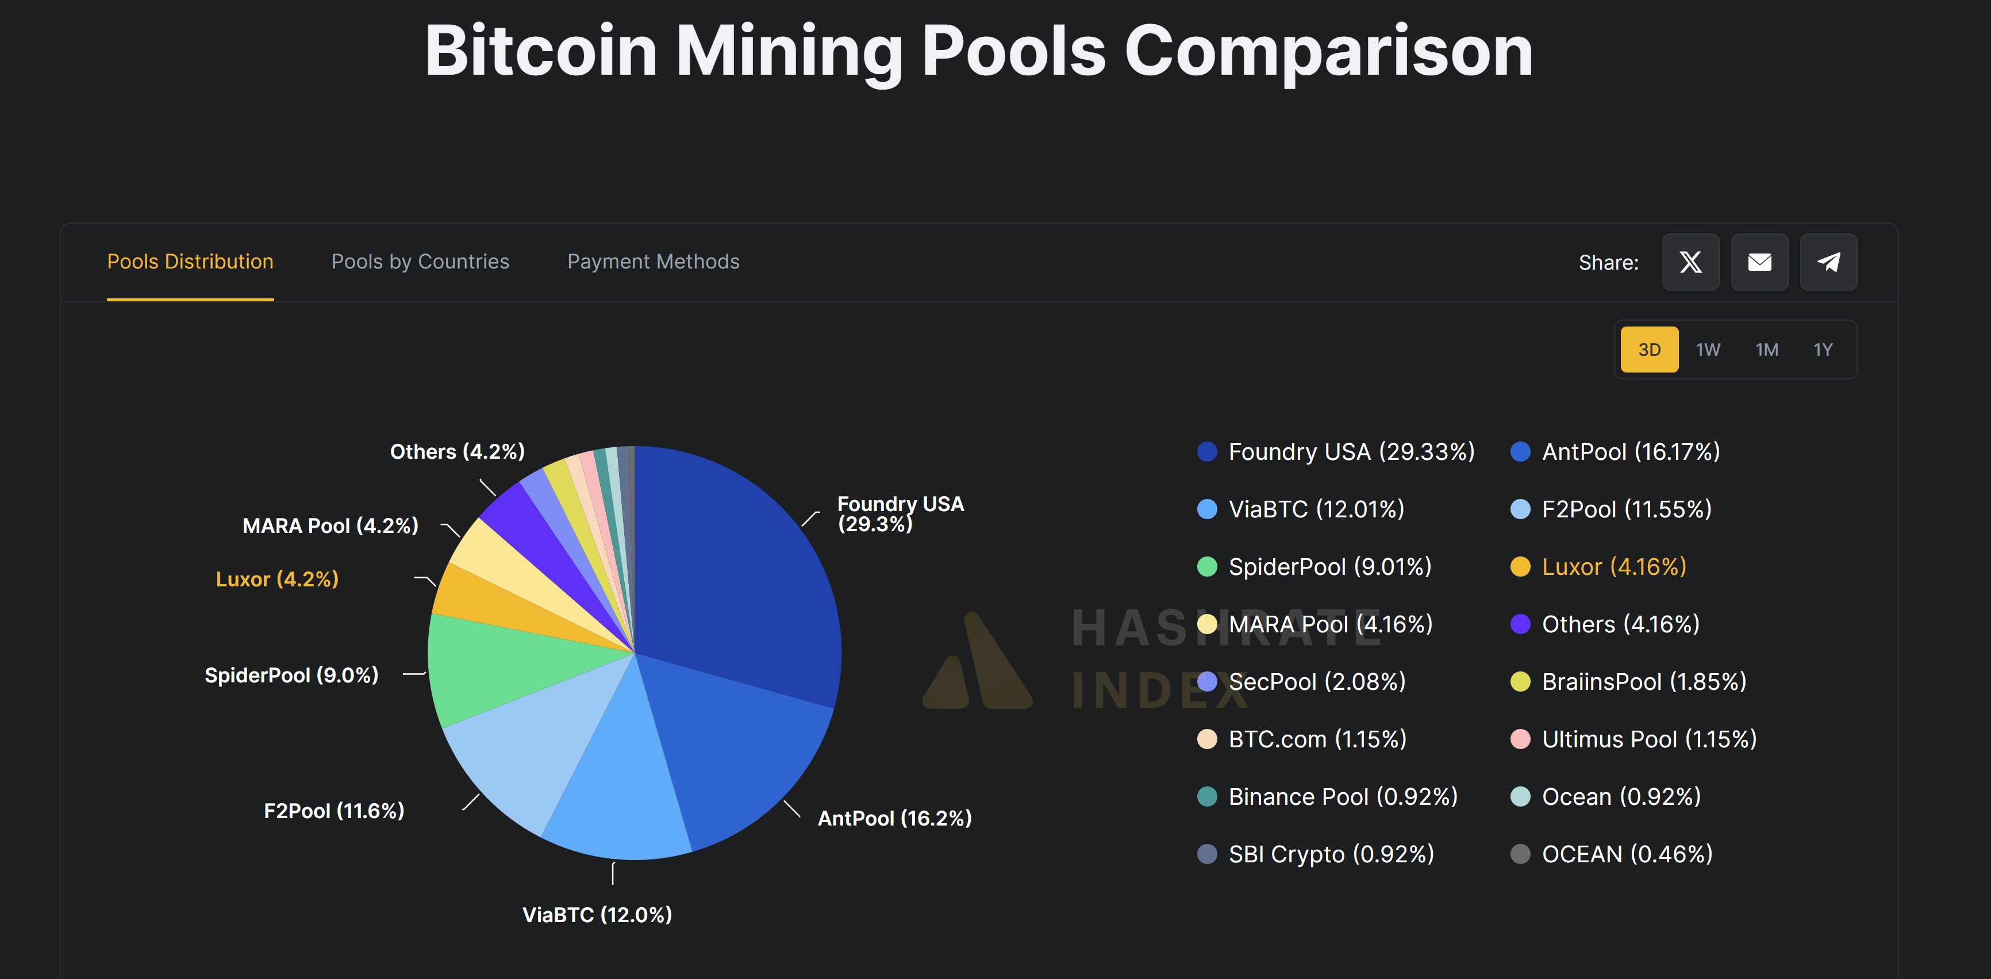Click the AntPool (16.17%) legend label
This screenshot has height=979, width=1991.
[1631, 452]
